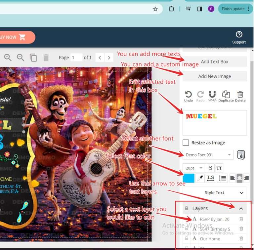
Task: Open the 28pt font size dropdown
Action: tap(194, 168)
